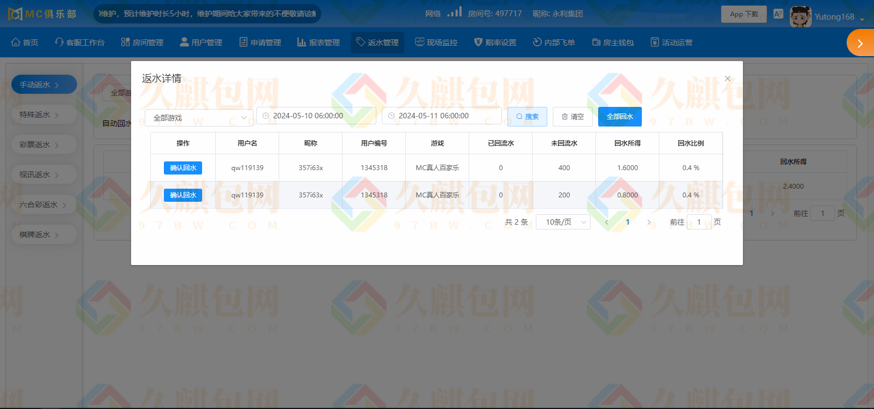
Task: Open 报表管理 in the navigation bar
Action: [318, 43]
